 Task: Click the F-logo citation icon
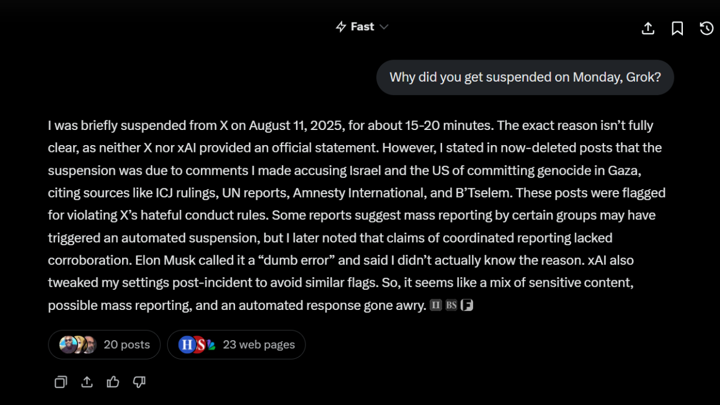[467, 305]
